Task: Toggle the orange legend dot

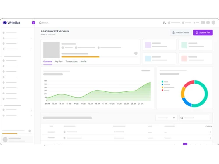Action: (x=162, y=87)
